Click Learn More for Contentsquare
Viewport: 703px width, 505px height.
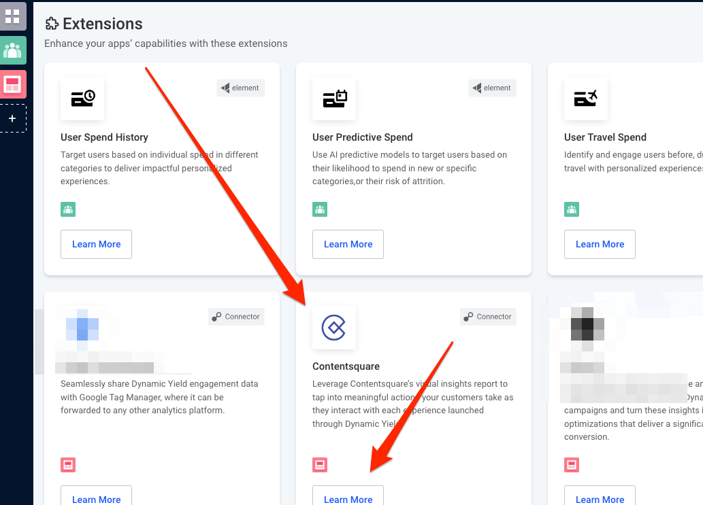coord(348,496)
